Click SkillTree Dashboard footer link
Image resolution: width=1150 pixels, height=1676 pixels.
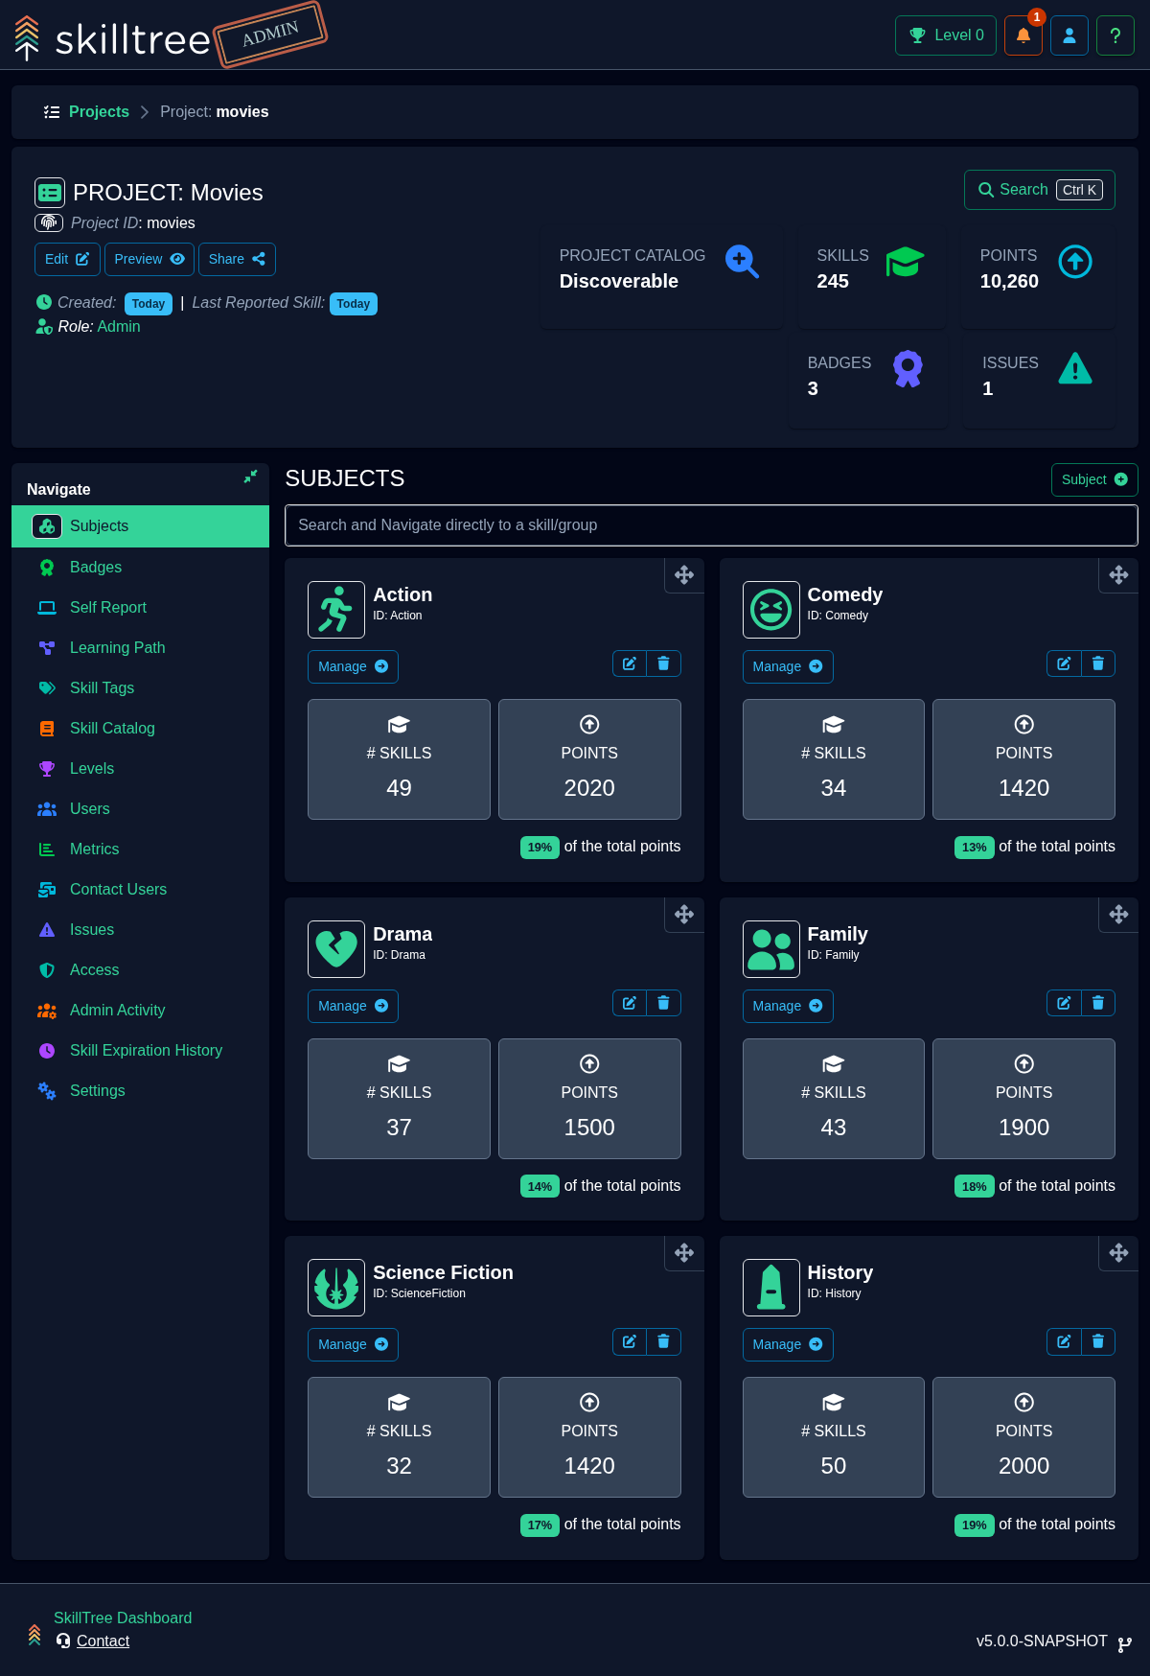pos(123,1618)
